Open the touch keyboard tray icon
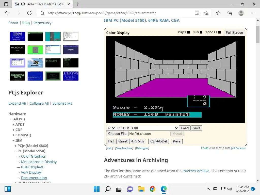This screenshot has height=195, width=260. 215,189
